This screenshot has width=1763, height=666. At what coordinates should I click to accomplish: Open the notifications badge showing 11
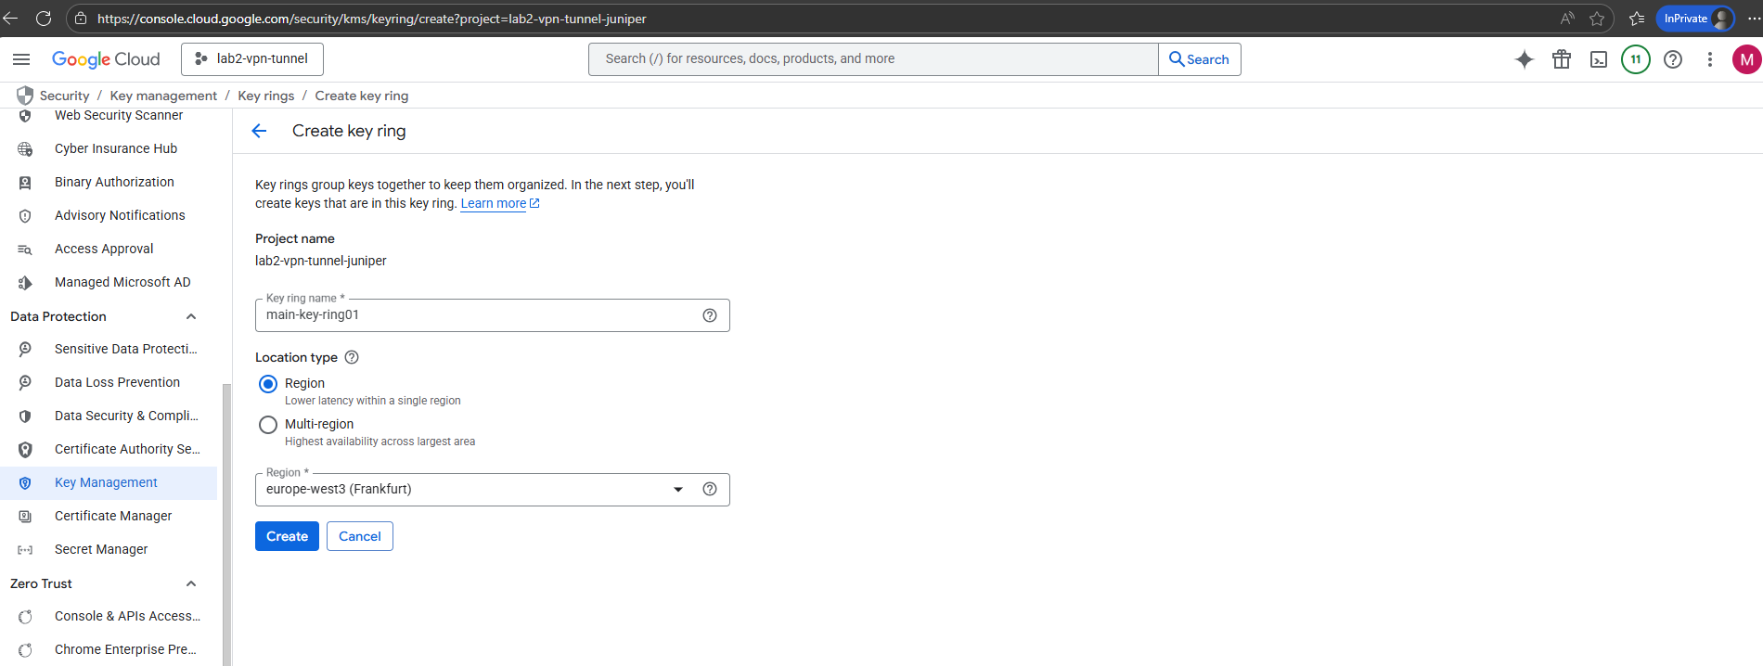click(x=1635, y=59)
